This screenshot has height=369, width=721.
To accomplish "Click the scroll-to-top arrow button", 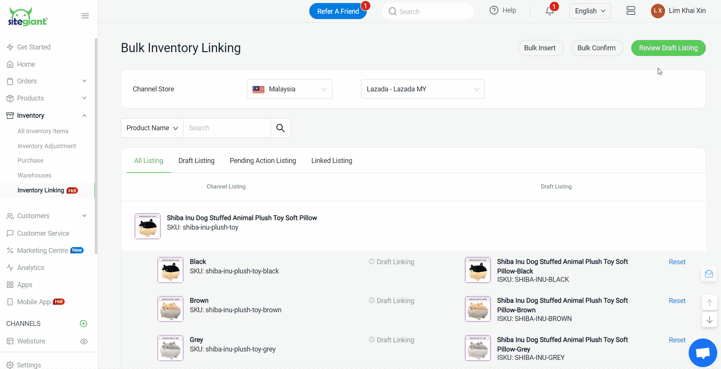I will 709,303.
